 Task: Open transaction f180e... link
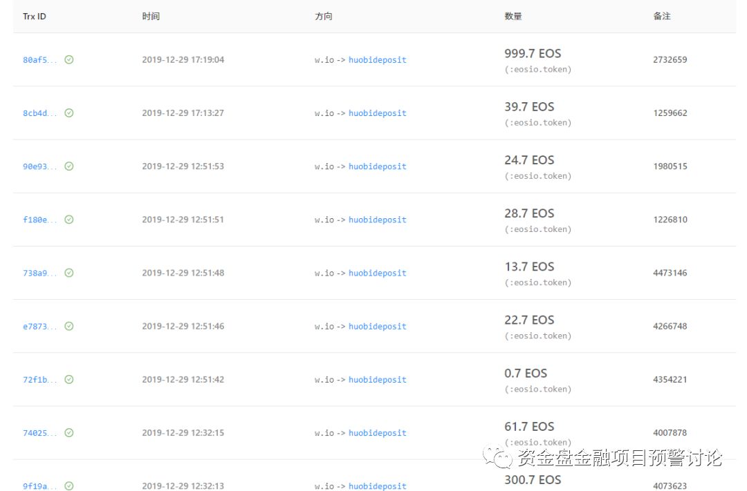coord(39,220)
